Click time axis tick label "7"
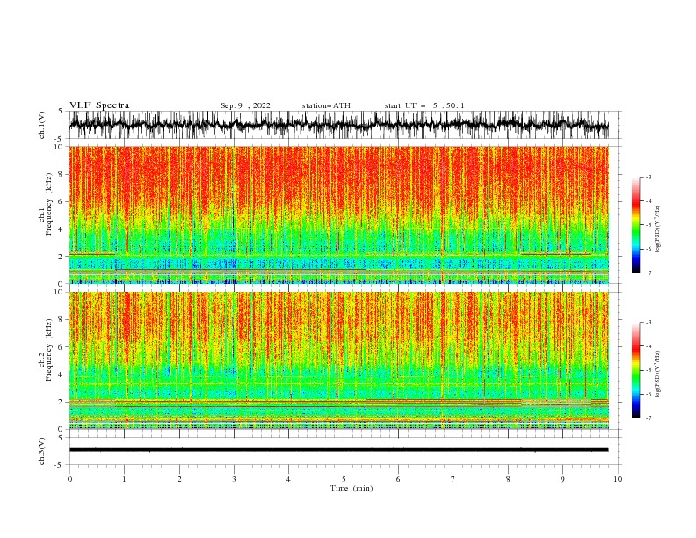The height and width of the screenshot is (538, 696). [x=453, y=479]
